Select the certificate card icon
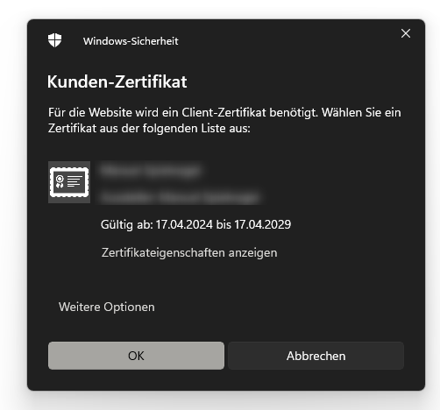The height and width of the screenshot is (410, 440). pos(69,182)
